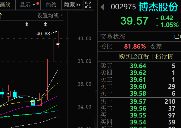181x128 pixels.
Task: Click the fullscreen expand icon
Action: click(88, 5)
